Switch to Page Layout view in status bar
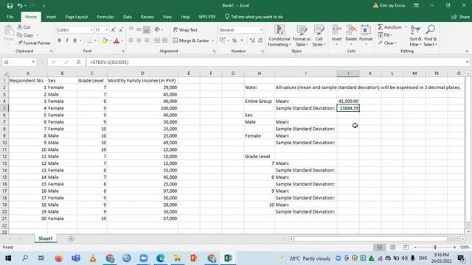This screenshot has height=265, width=472. [x=392, y=247]
